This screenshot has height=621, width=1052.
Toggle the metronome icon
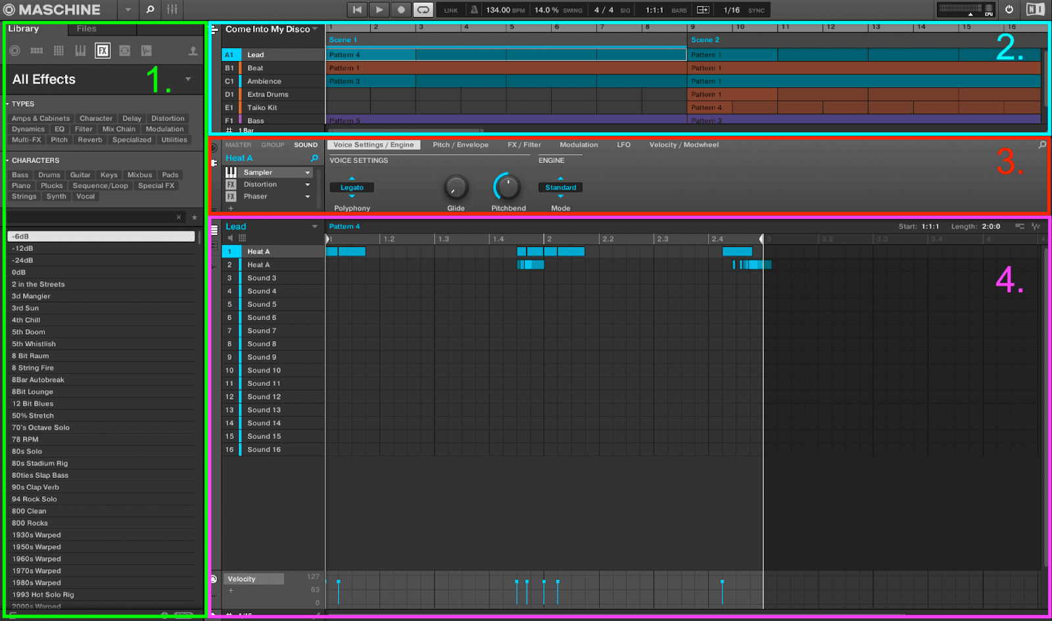[474, 10]
